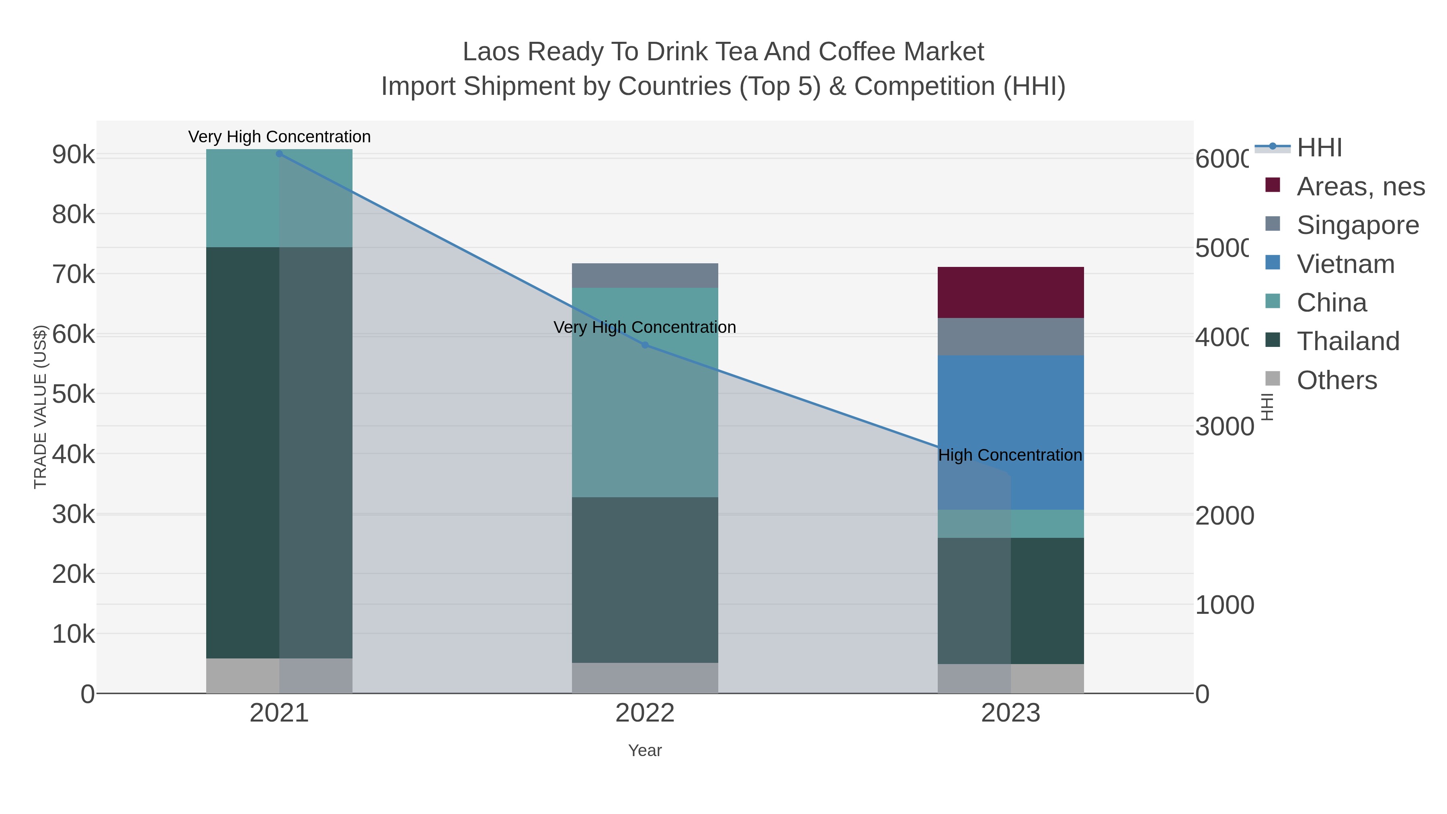The height and width of the screenshot is (814, 1447).
Task: Select the 2023 Vietnam bar segment
Action: pos(1010,432)
